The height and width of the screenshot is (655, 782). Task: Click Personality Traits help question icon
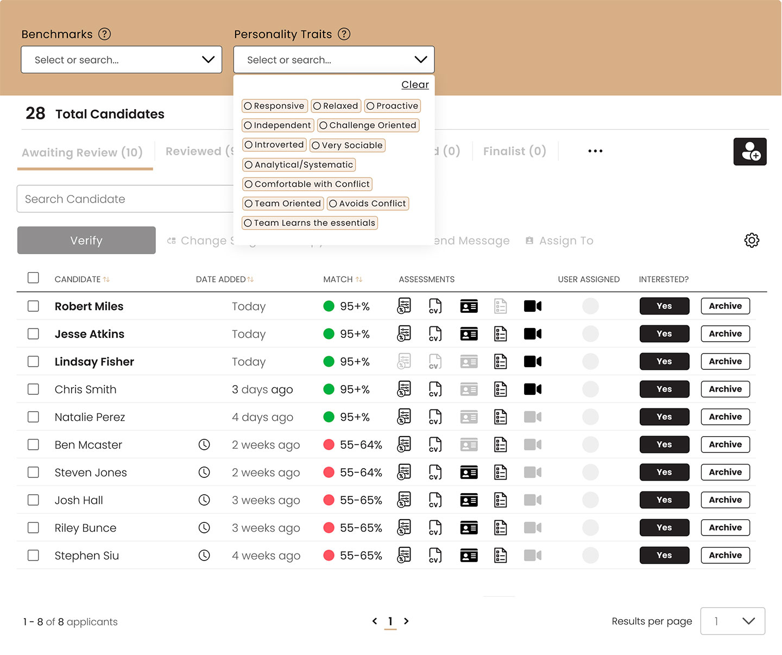pos(344,34)
